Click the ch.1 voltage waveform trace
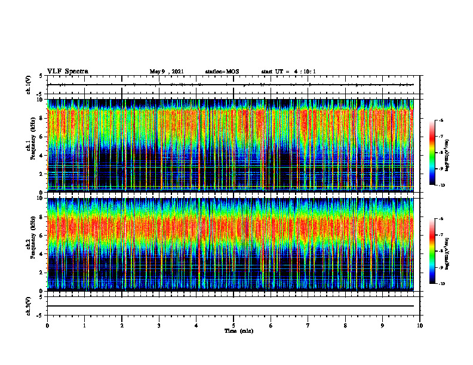Viewport: 473px width, 365px height. 231,85
